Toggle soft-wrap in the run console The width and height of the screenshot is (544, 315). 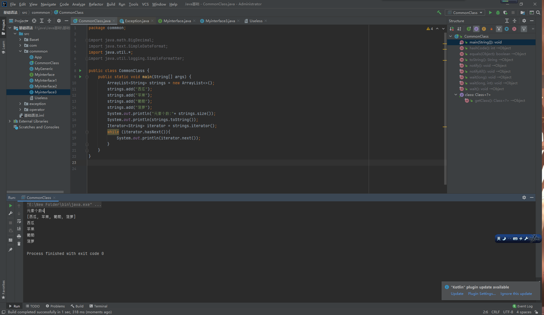[x=19, y=221]
